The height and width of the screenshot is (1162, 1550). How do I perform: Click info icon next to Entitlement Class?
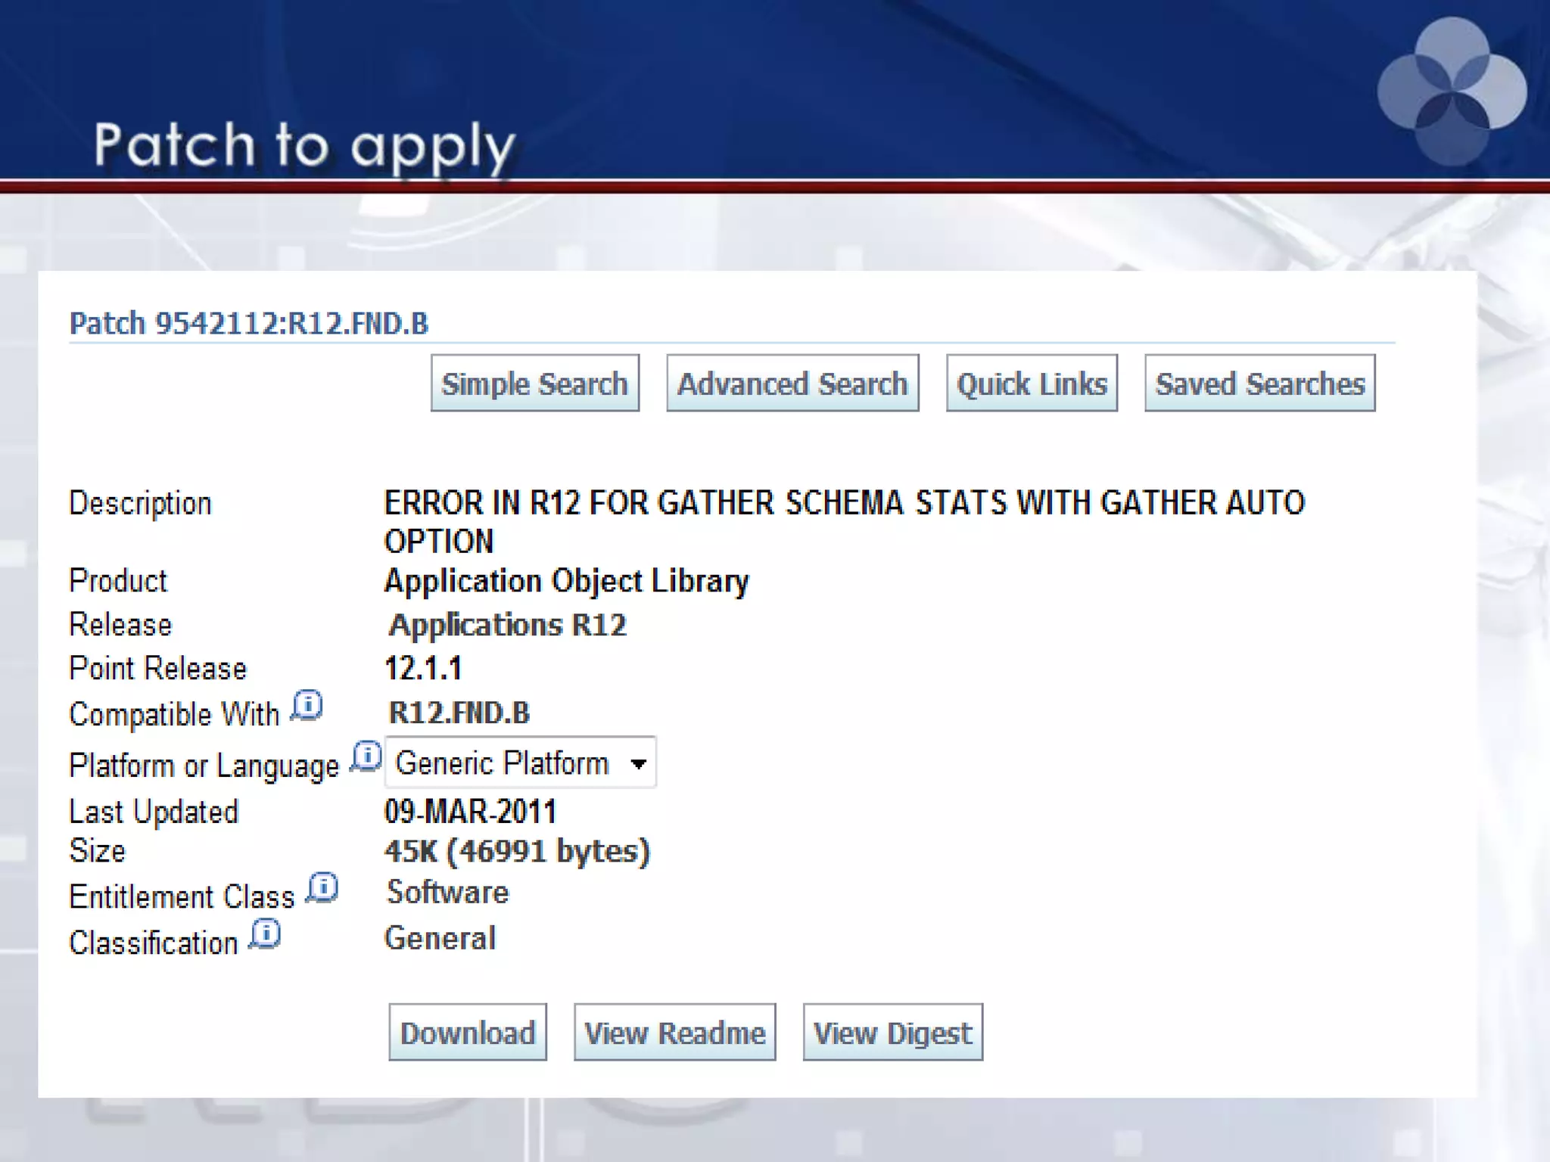pos(322,887)
